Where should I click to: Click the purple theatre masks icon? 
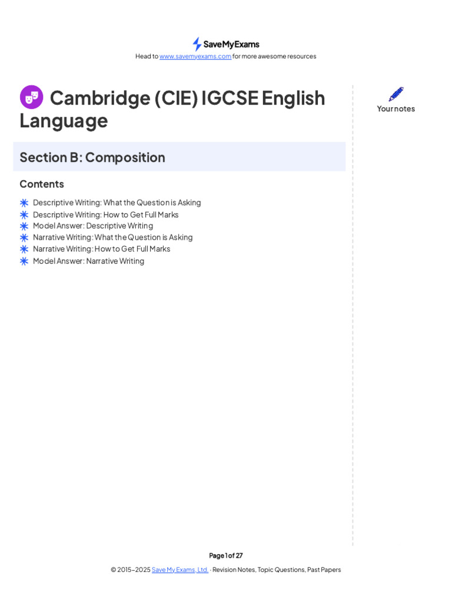coord(31,97)
